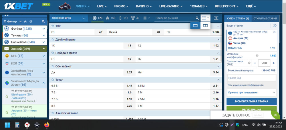Collapse bet slip with double arrow icon

[275, 25]
